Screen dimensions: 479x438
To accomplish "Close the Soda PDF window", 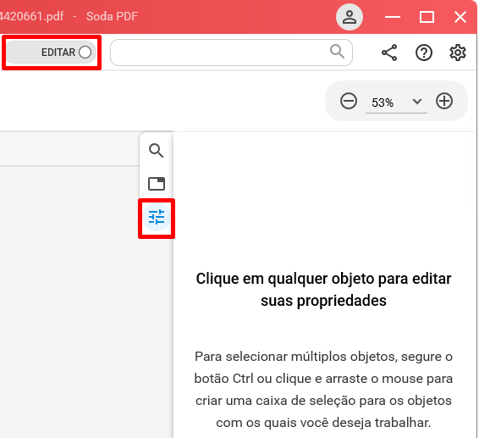I will [460, 17].
